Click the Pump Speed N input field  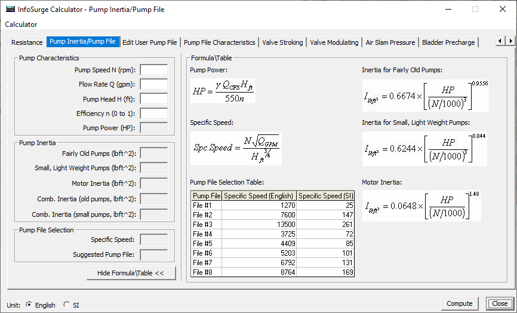coord(154,70)
